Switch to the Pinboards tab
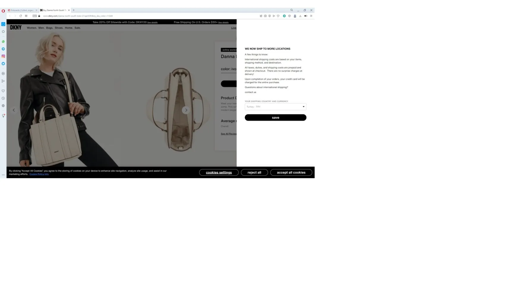The width and height of the screenshot is (528, 297). pos(22,10)
